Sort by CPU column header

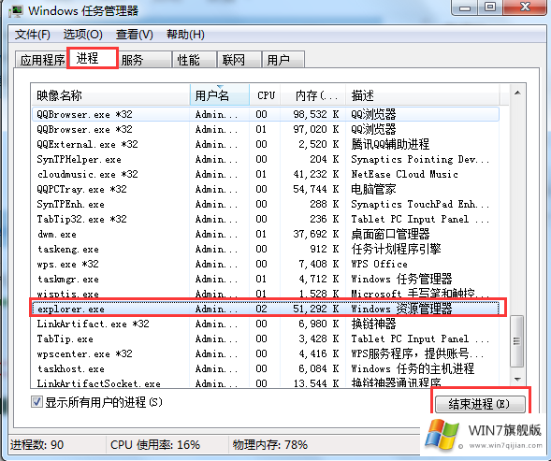[x=265, y=95]
